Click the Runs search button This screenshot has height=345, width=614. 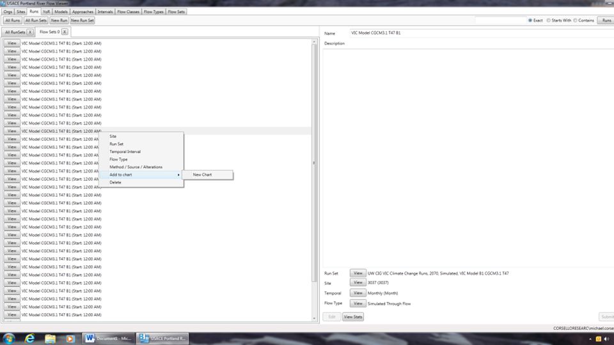606,20
